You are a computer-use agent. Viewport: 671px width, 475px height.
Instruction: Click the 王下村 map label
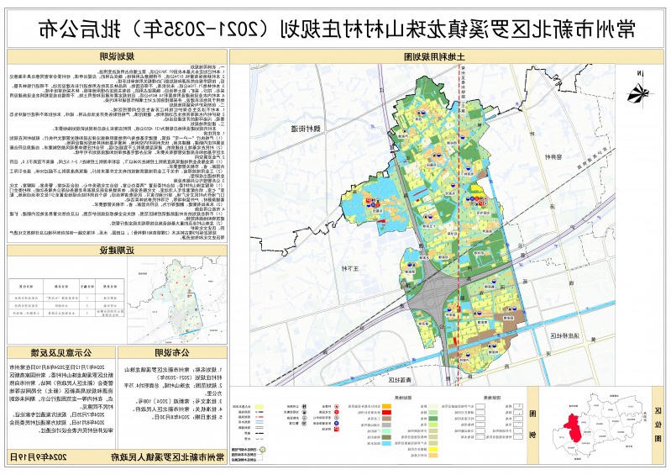350,268
